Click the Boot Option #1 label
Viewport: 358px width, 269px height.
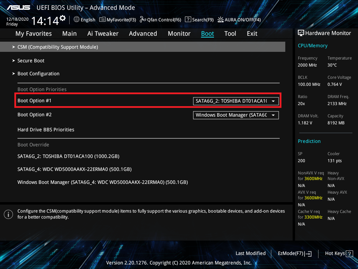[x=35, y=101]
